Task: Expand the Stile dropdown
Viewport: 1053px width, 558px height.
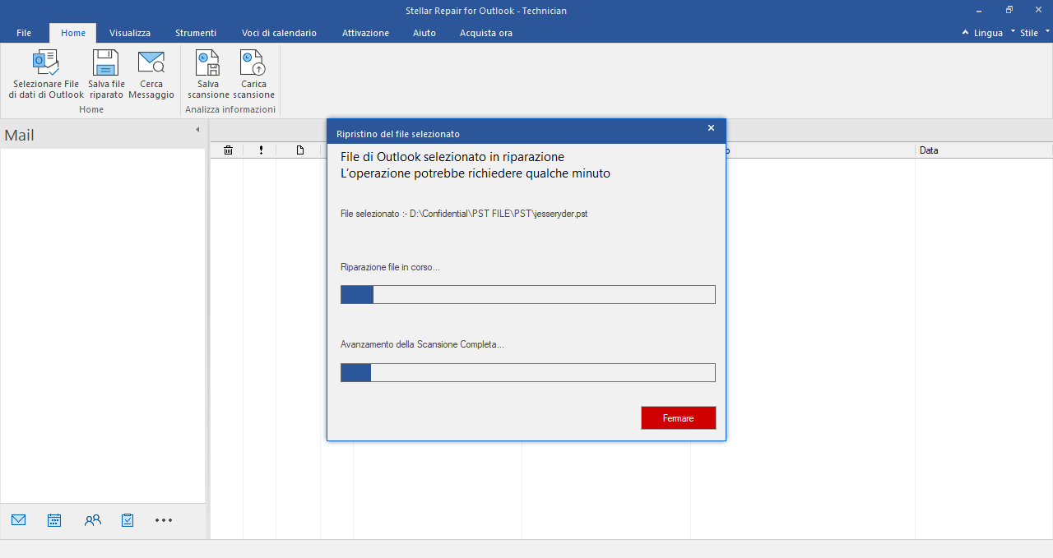Action: point(1030,33)
